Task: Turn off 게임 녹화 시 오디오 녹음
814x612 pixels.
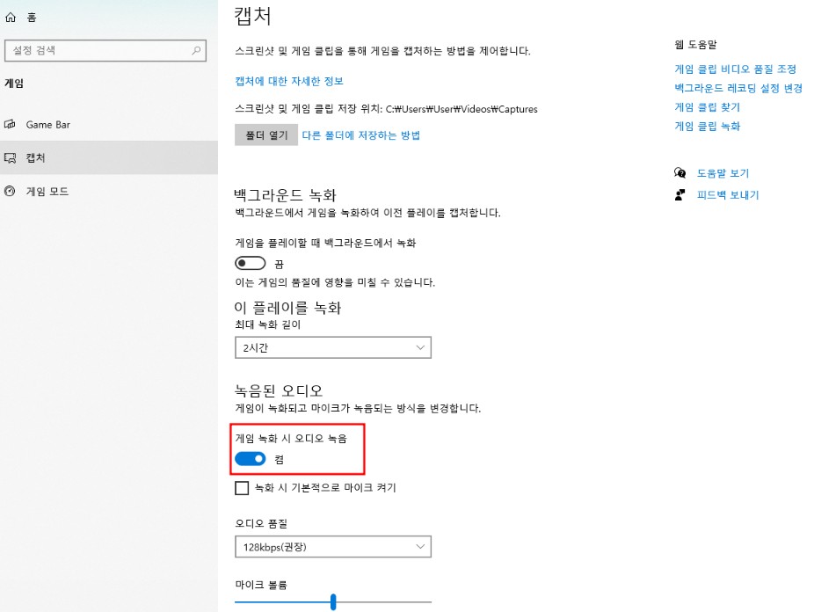Action: point(251,458)
